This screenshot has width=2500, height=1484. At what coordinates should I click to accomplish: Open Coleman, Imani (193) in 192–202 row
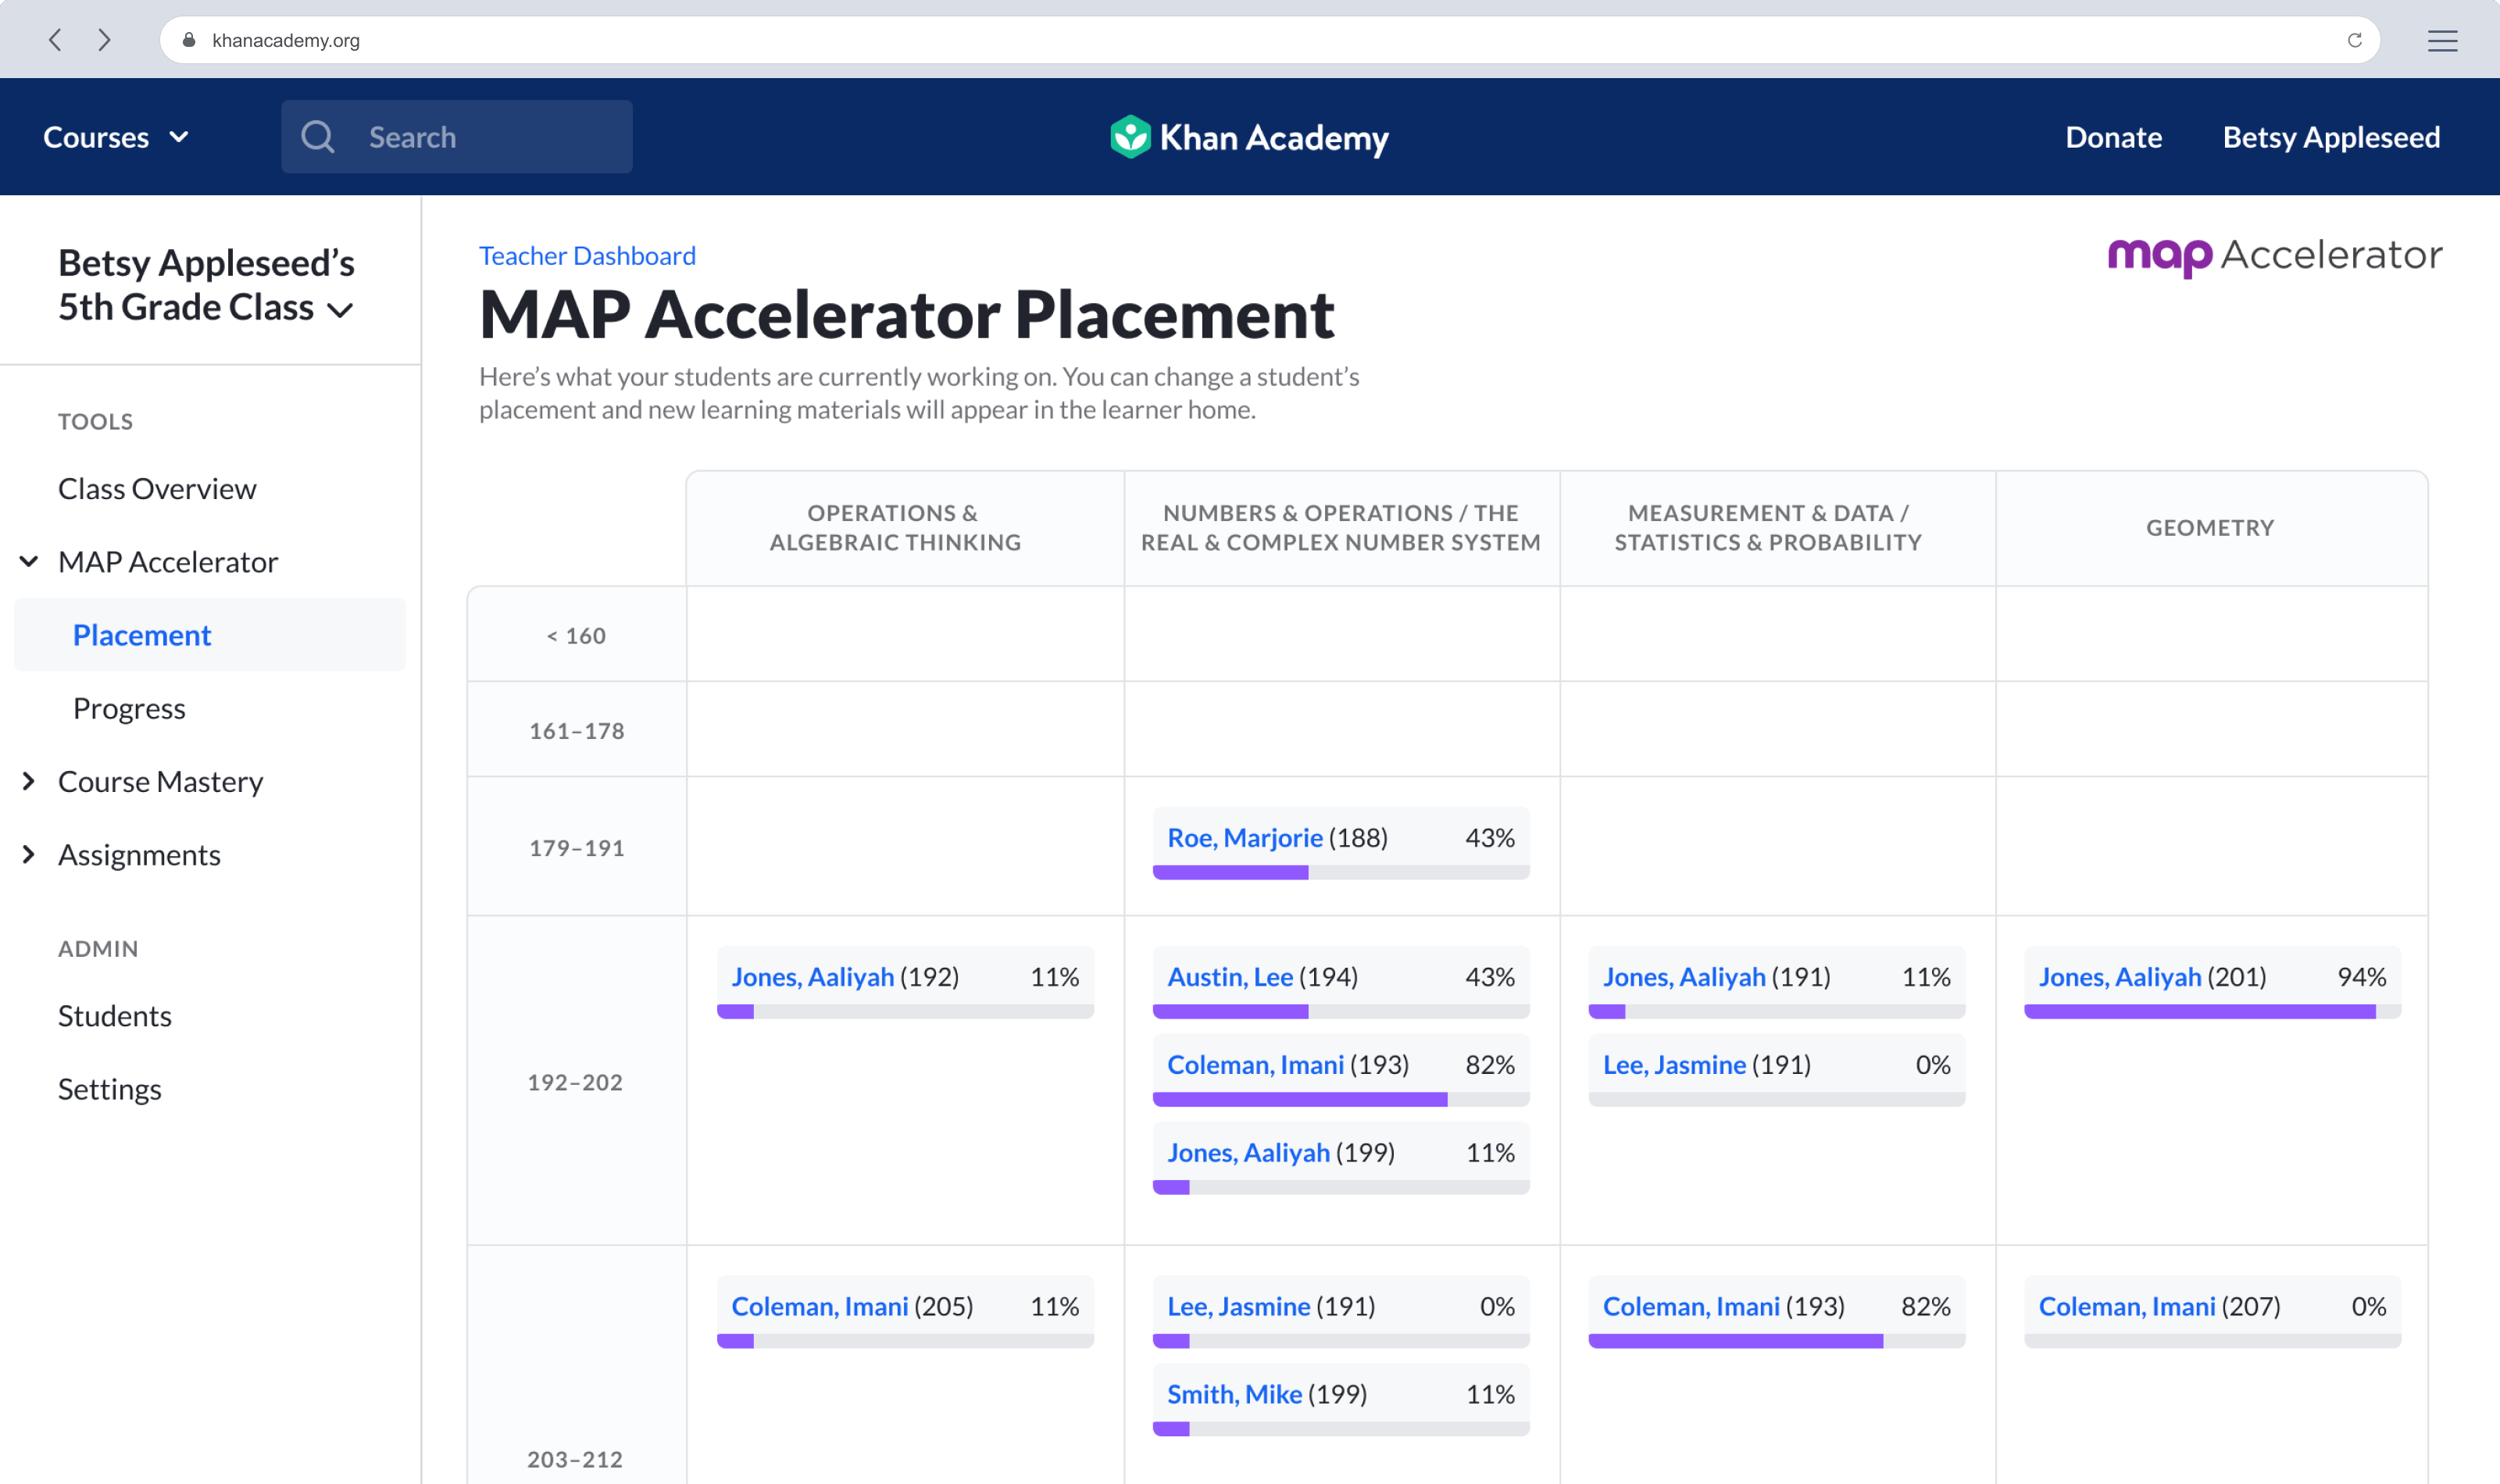pos(1255,1064)
